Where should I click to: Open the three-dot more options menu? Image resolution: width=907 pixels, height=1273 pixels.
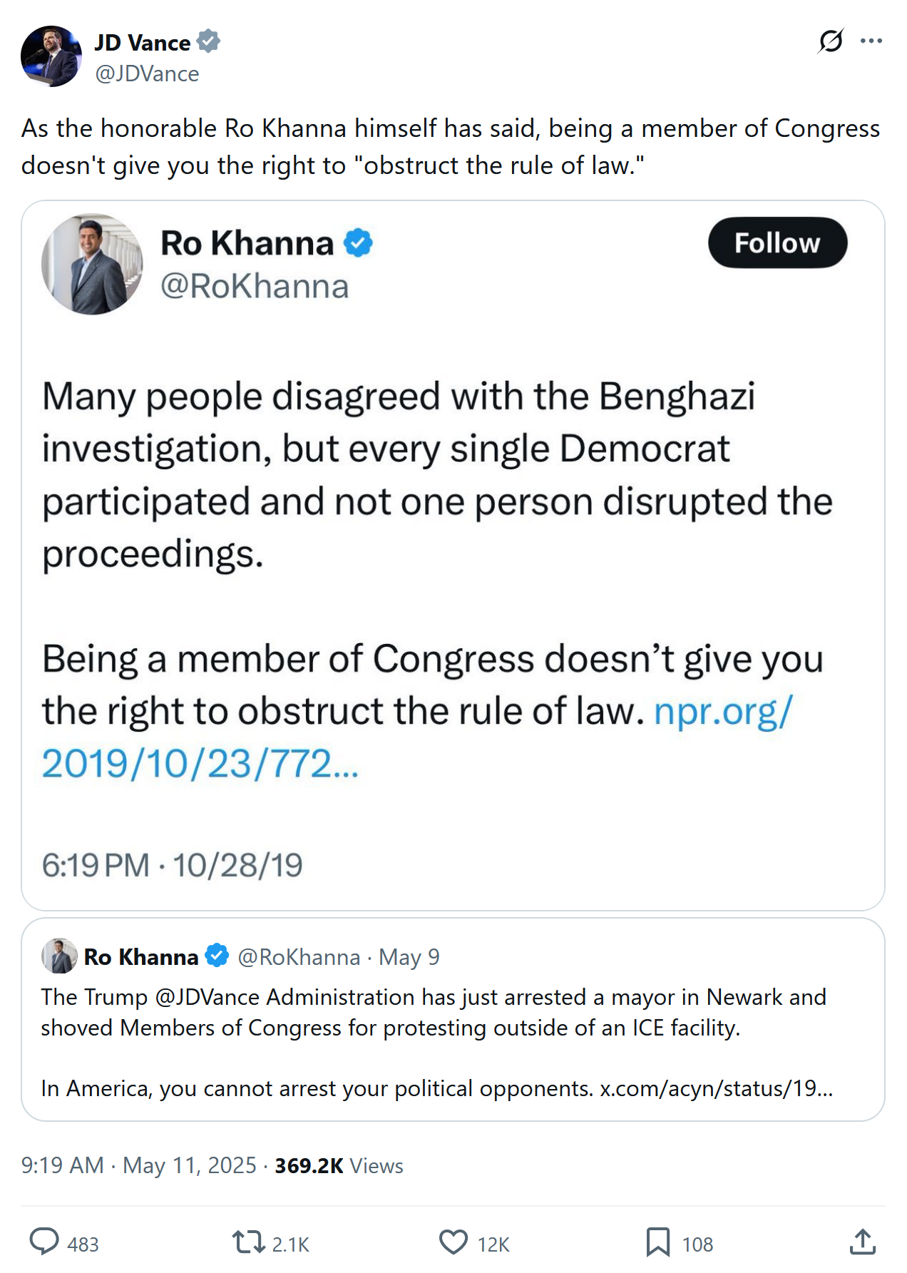(x=871, y=41)
